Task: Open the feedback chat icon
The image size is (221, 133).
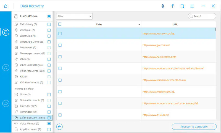Action: tap(182, 6)
